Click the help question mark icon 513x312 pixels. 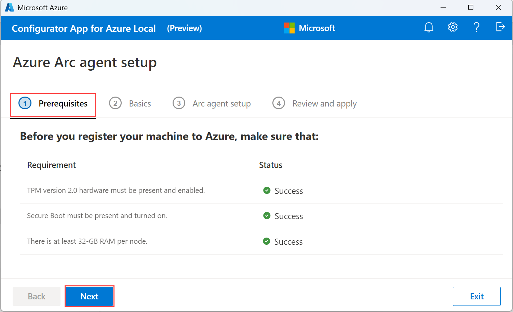tap(476, 27)
